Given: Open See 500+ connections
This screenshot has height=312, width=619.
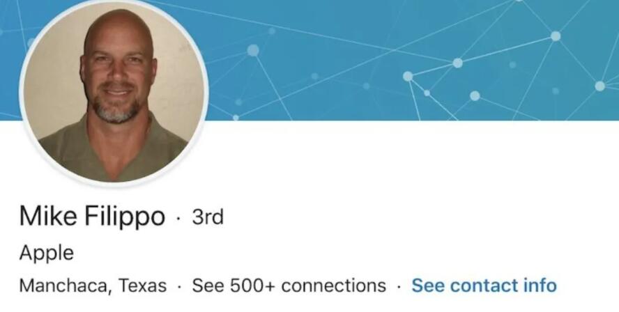Looking at the screenshot, I should tap(289, 286).
